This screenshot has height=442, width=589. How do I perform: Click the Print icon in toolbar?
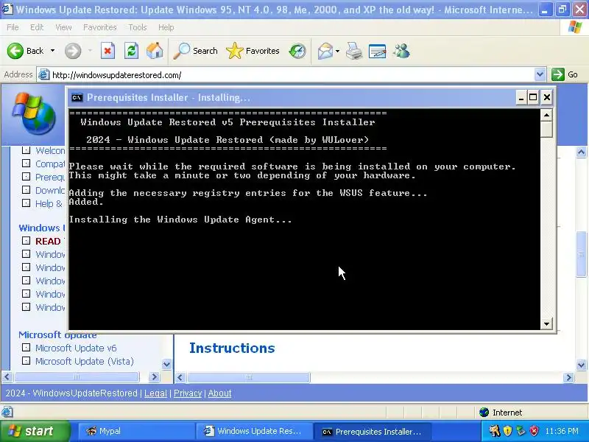(x=354, y=51)
